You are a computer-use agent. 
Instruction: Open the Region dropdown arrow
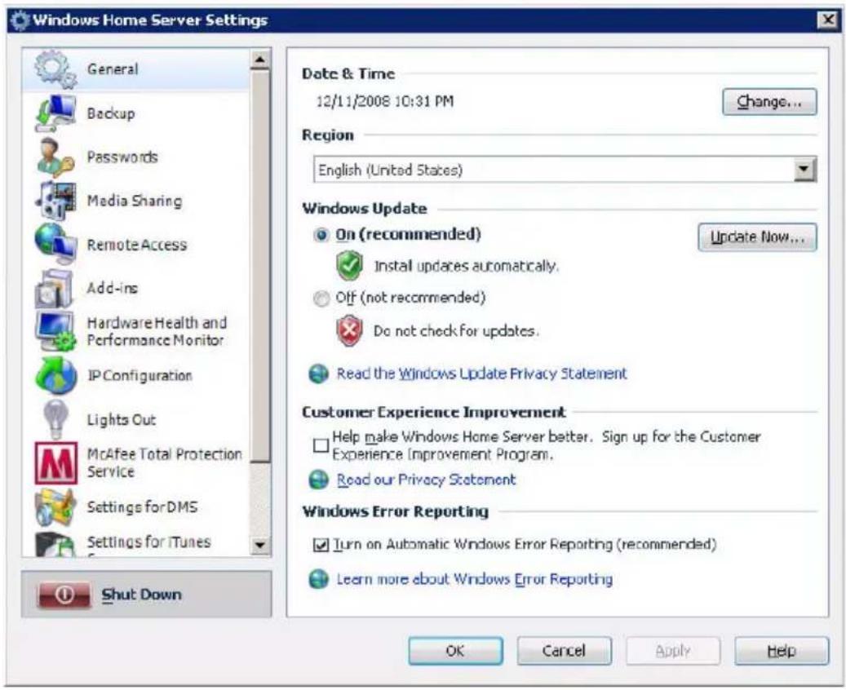click(x=804, y=170)
